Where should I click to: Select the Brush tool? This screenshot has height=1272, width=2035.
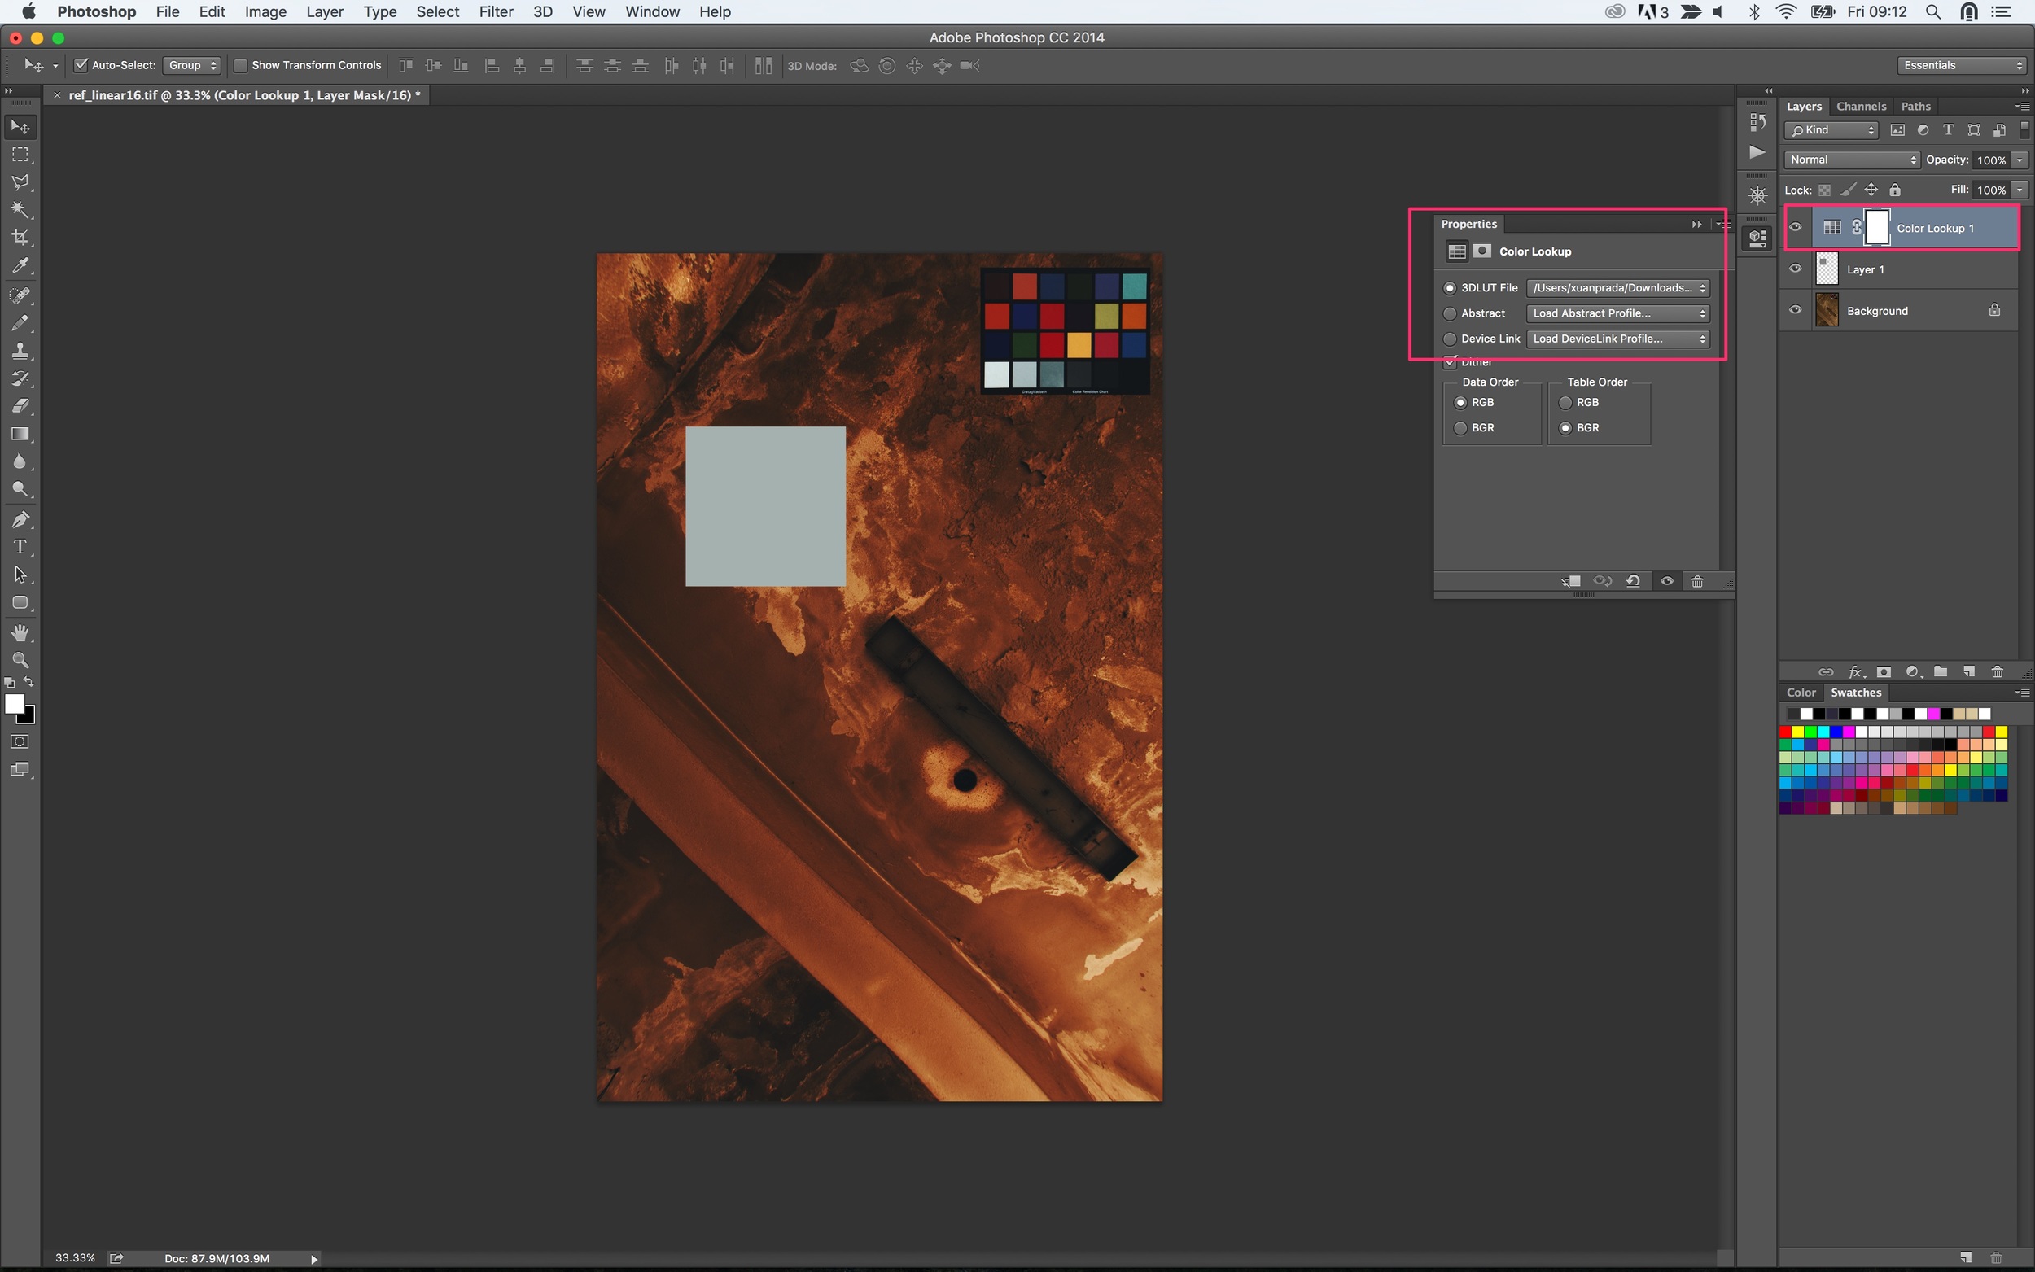point(20,323)
